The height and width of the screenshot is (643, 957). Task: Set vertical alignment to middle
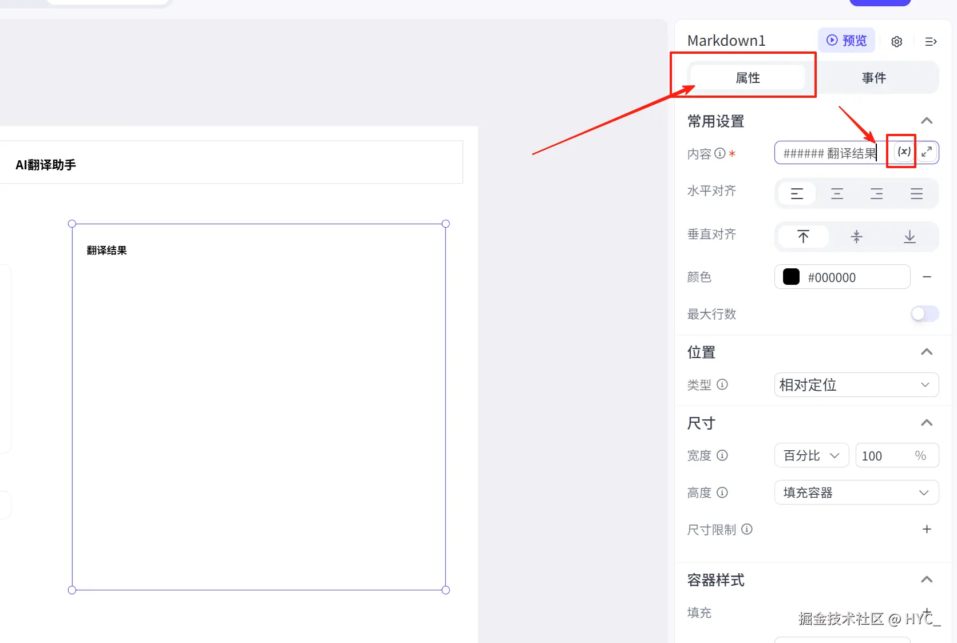click(x=856, y=237)
